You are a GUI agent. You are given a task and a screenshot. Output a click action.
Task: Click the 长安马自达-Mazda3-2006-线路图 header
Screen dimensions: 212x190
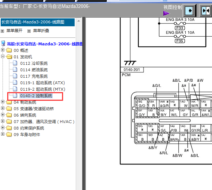click(37, 22)
